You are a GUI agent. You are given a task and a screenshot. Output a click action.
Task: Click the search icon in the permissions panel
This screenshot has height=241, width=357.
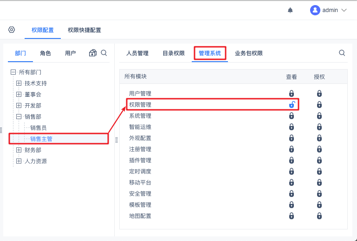click(342, 53)
